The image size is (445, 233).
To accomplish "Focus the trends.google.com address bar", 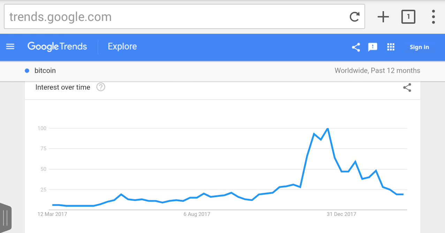I will [174, 17].
